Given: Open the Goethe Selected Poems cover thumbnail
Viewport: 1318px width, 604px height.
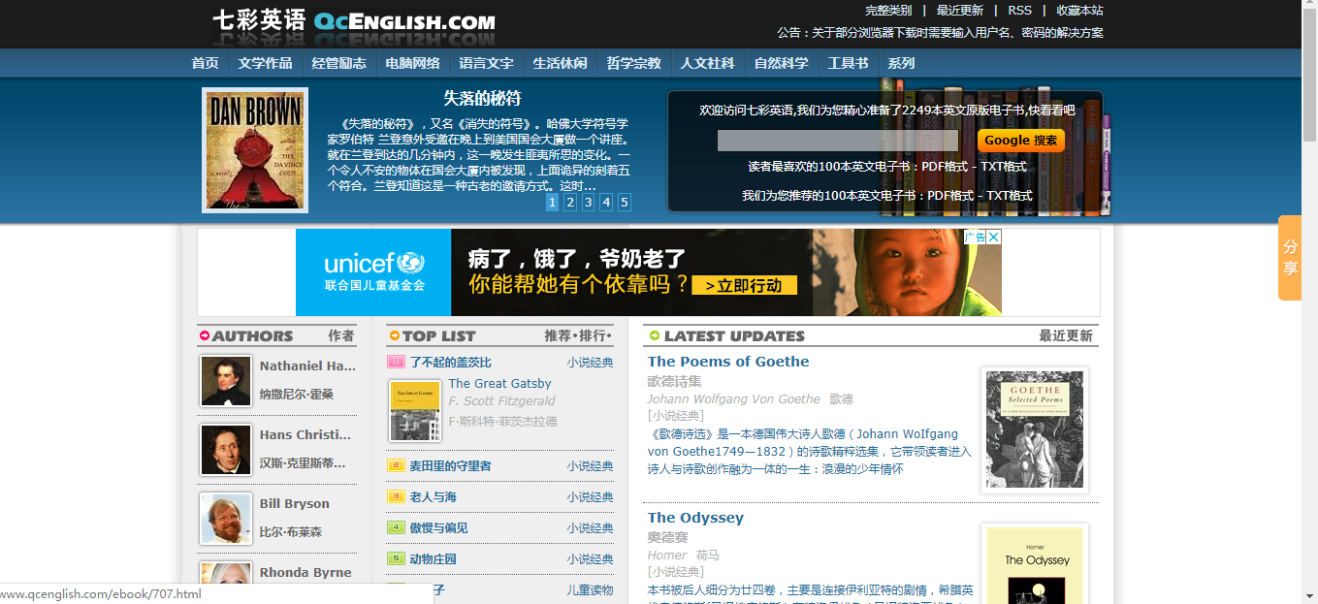Looking at the screenshot, I should coord(1035,429).
